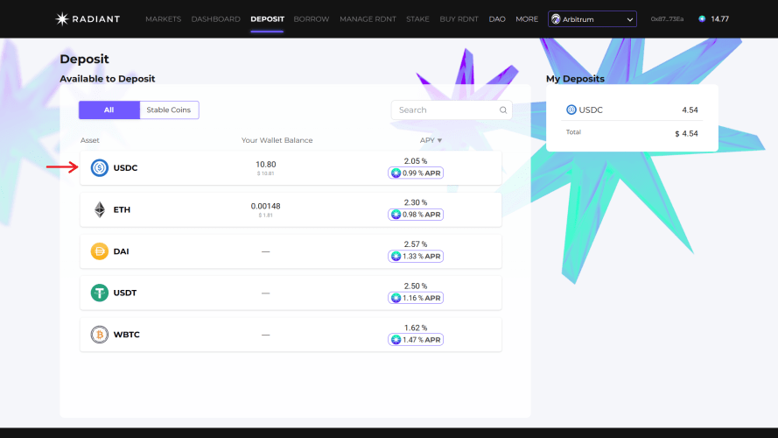
Task: Click the 2.50 % APY value
Action: pos(416,286)
